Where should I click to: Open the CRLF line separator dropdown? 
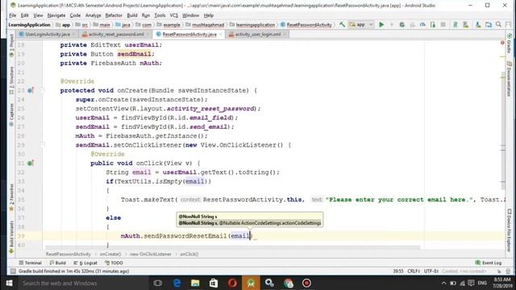click(x=414, y=271)
